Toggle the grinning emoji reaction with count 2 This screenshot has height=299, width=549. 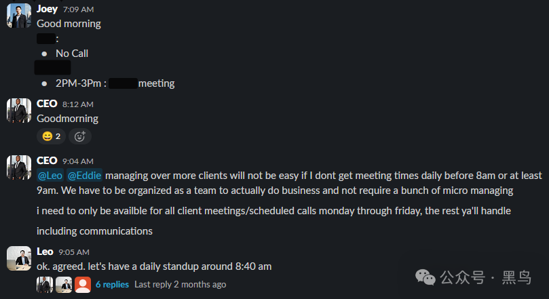click(51, 136)
